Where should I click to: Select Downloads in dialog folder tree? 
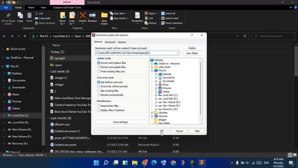click(x=168, y=81)
